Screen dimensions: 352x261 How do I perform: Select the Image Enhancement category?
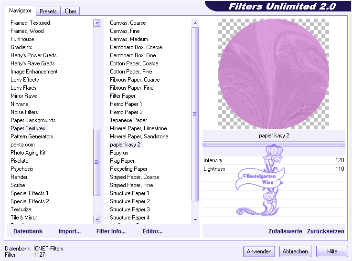point(34,72)
